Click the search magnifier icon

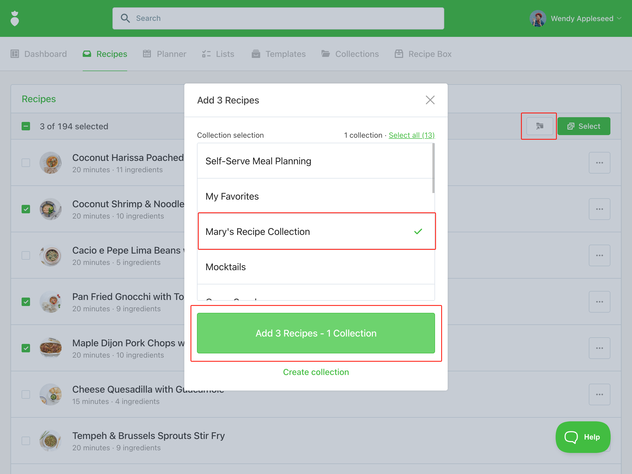pyautogui.click(x=125, y=18)
